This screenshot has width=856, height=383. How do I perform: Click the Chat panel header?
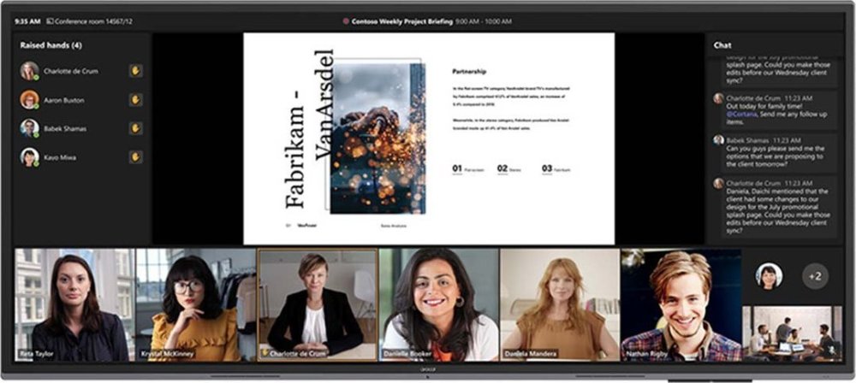[722, 44]
